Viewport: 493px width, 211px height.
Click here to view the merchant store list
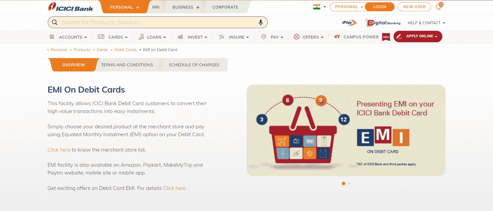pyautogui.click(x=59, y=150)
